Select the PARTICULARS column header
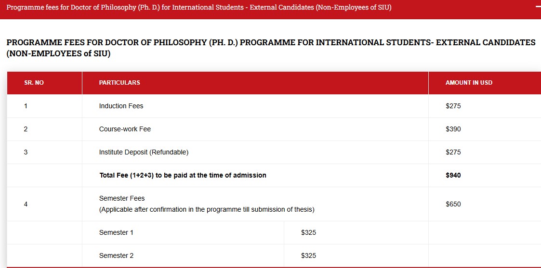 [119, 83]
